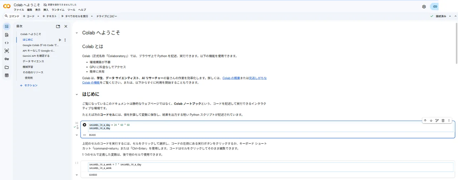The height and width of the screenshot is (180, 458).
Task: Collapse the 604800 cell output chevron
Action: (x=77, y=175)
